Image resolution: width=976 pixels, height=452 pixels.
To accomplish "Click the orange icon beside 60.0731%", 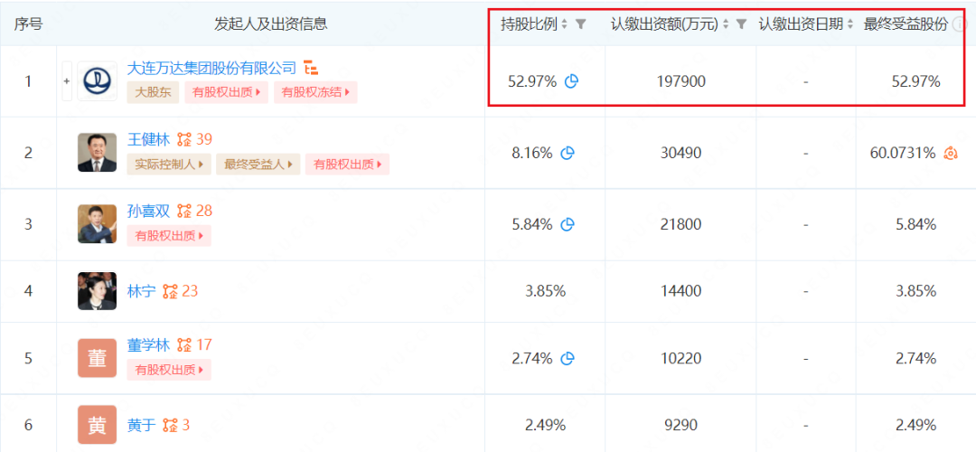I will coord(950,153).
